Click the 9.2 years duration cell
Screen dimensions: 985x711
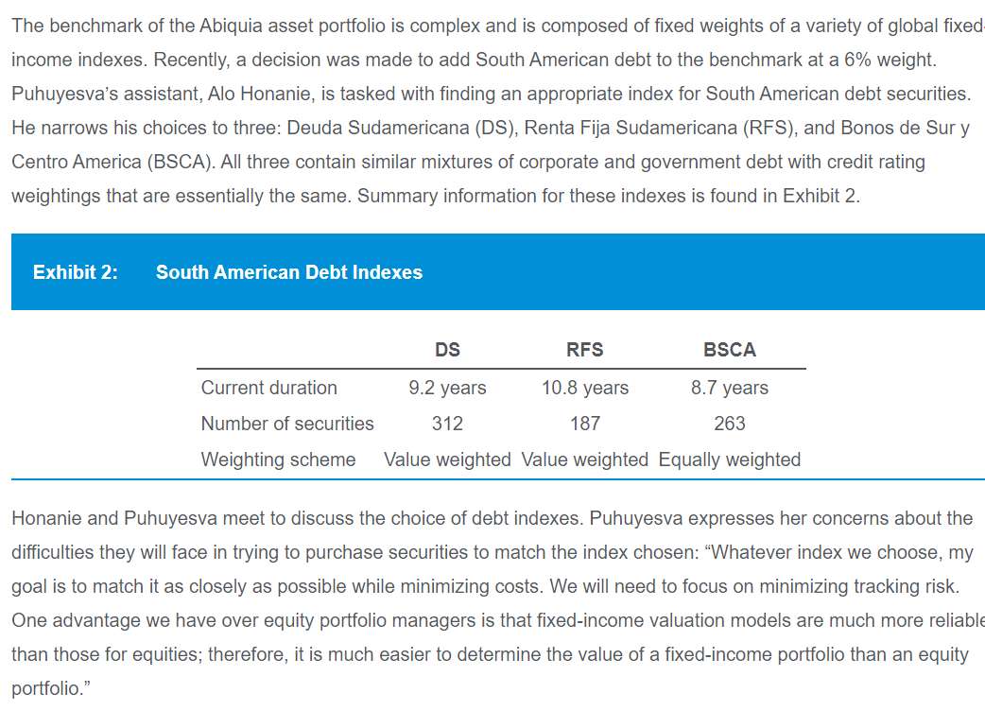coord(447,388)
